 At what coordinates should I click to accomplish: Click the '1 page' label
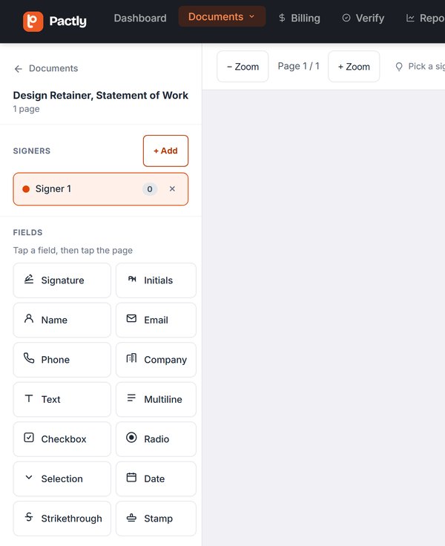[x=26, y=109]
